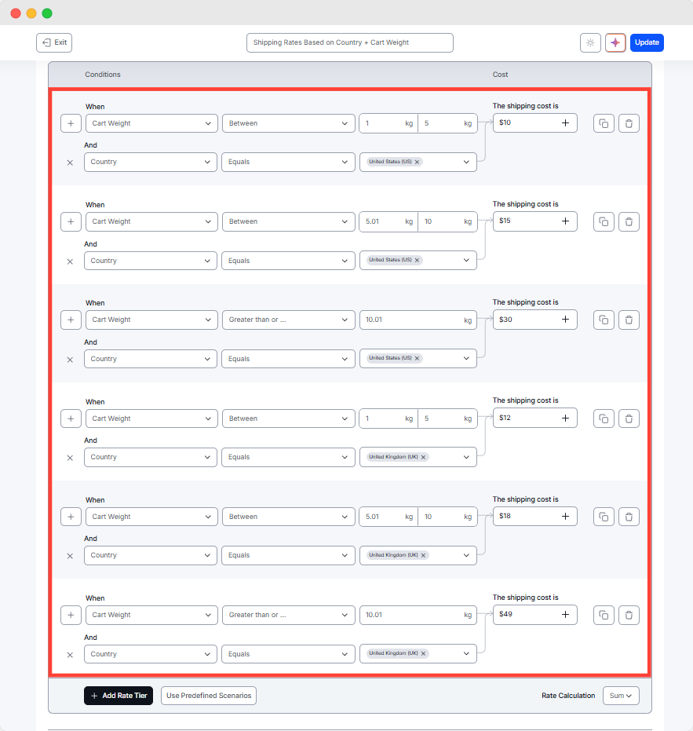This screenshot has width=693, height=731.
Task: Click the shipping rates title input field
Action: 349,42
